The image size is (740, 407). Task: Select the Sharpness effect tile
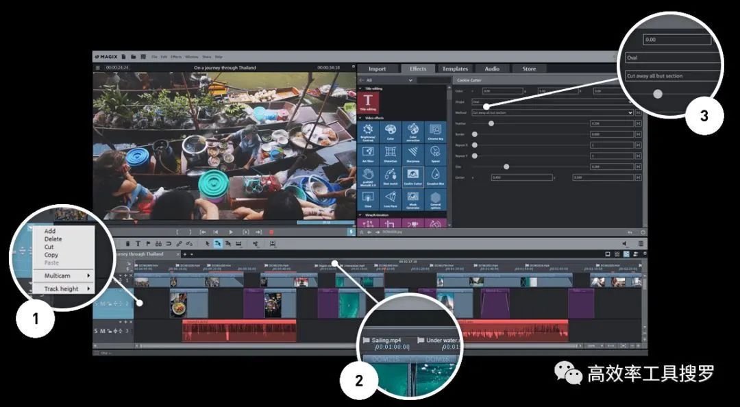coord(412,154)
